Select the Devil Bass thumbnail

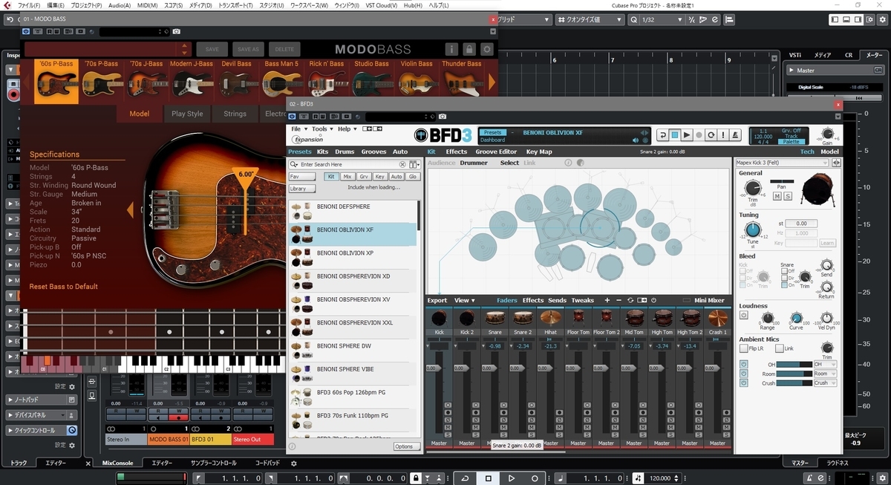[x=236, y=80]
